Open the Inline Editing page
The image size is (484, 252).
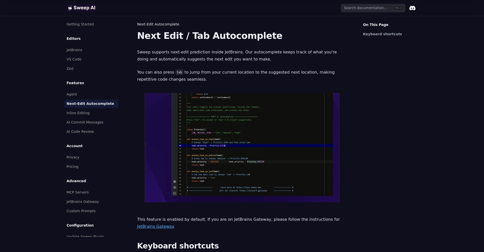[x=78, y=113]
